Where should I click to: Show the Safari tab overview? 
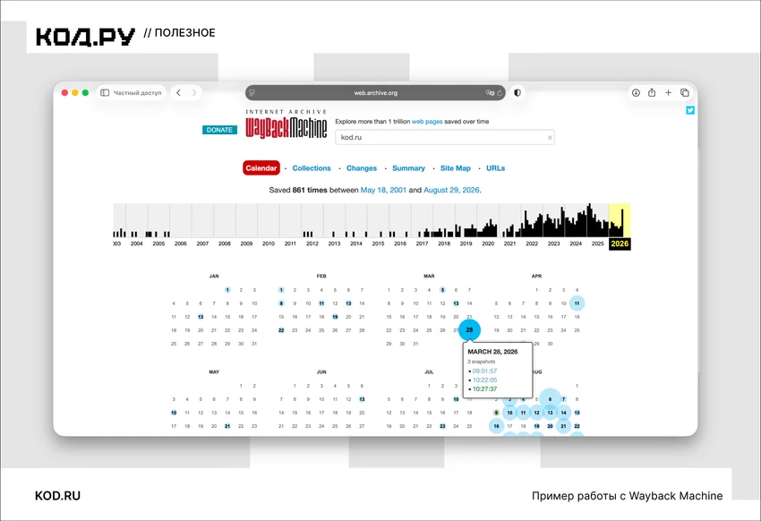(x=685, y=93)
